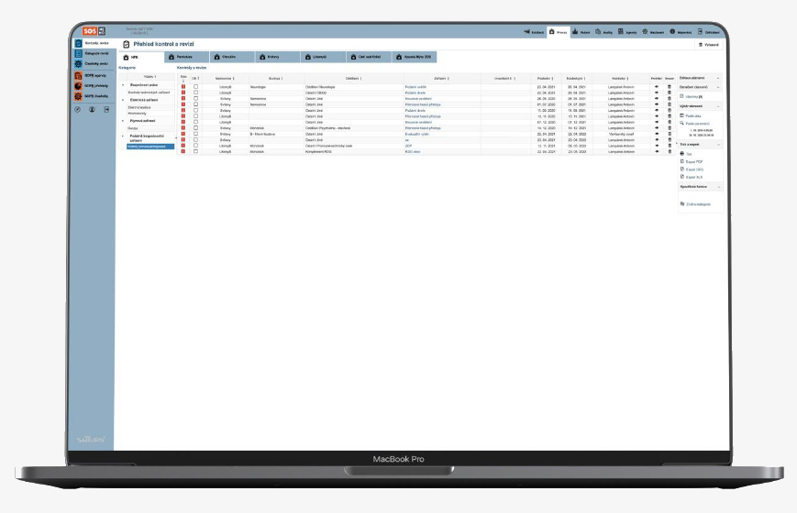797x513 pixels.
Task: Delete first row using its trash icon
Action: tap(669, 87)
